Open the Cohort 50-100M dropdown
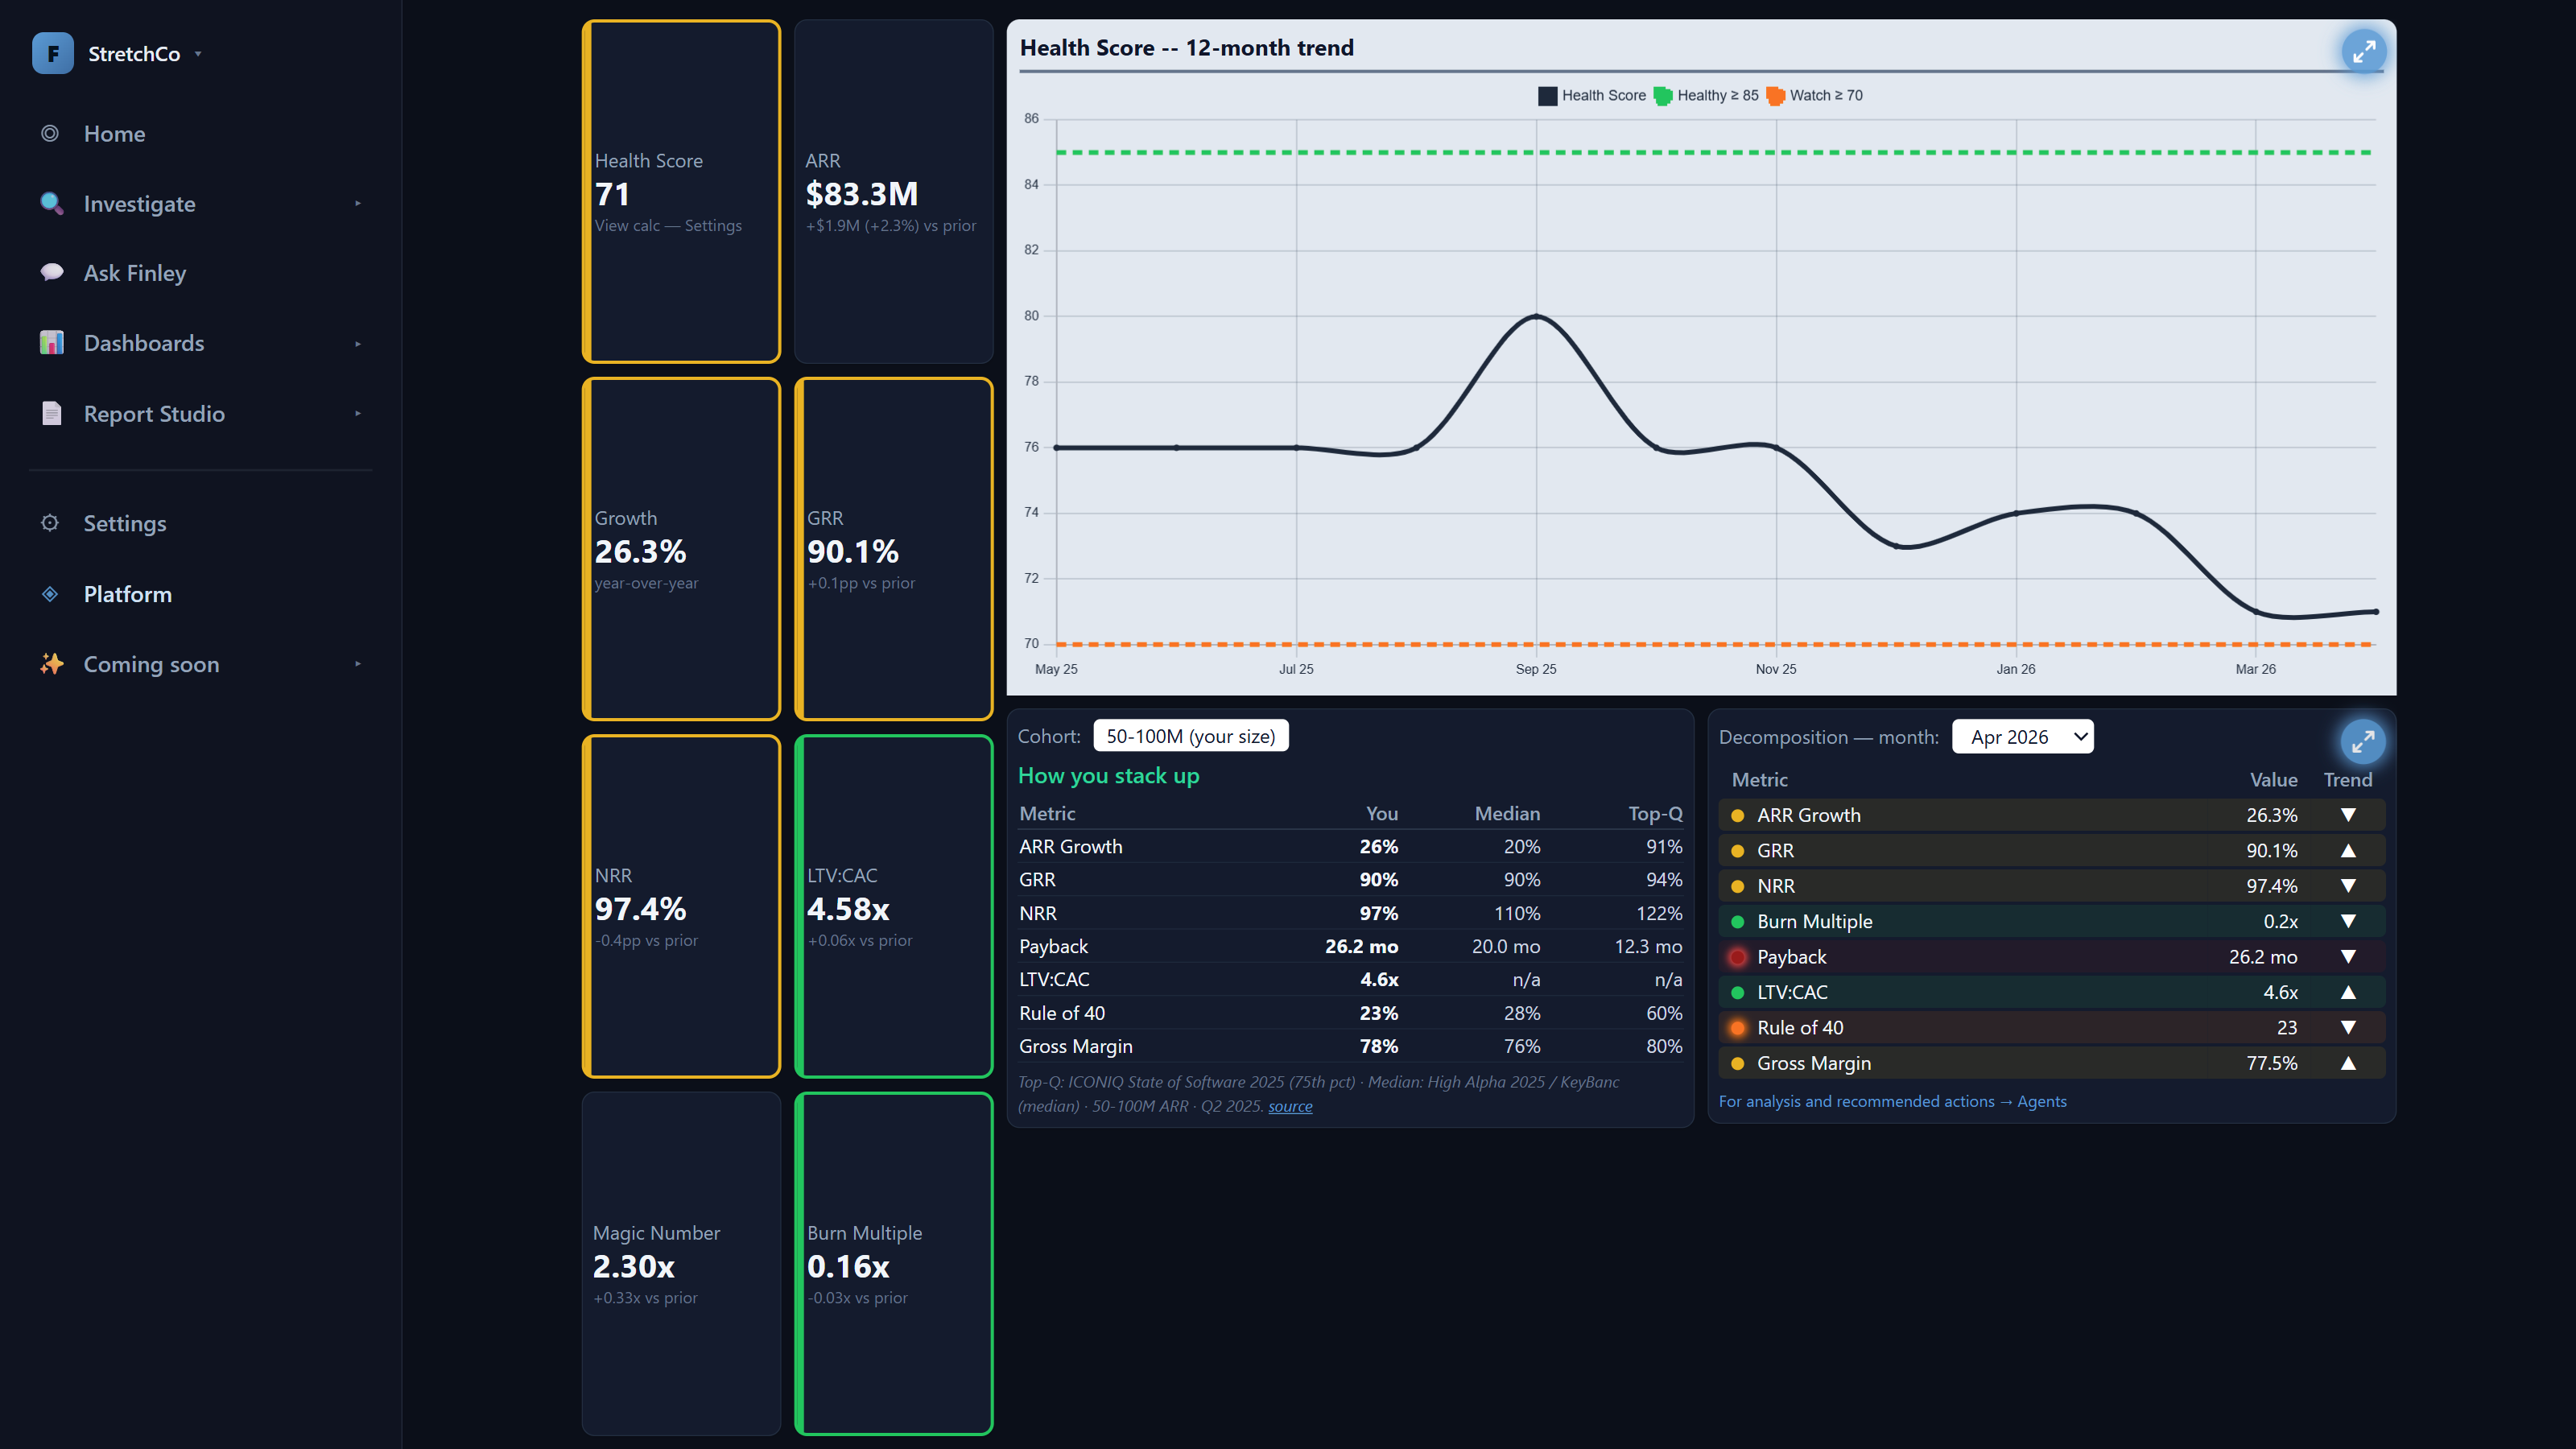This screenshot has width=2576, height=1449. [x=1190, y=736]
